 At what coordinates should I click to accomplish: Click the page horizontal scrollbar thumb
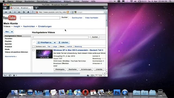(x=41, y=73)
